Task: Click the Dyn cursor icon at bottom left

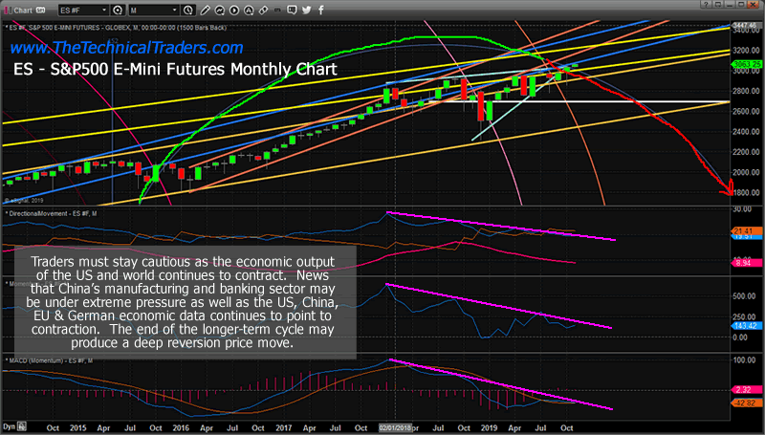Action: click(21, 426)
